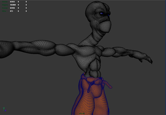Viewport: 166px width, 115px height.
Task: Click the Faces count value 82936
Action: pos(12,8)
